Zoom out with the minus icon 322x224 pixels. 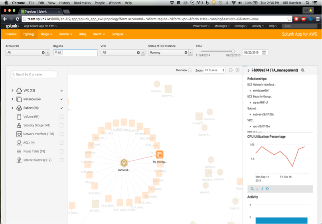click(x=231, y=70)
